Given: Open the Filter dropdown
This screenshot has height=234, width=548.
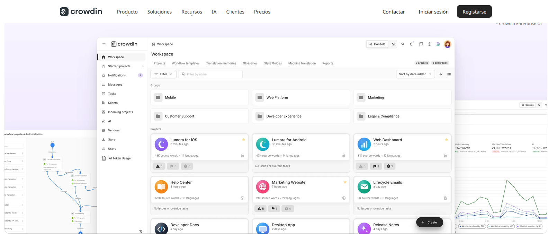Looking at the screenshot, I should (163, 74).
